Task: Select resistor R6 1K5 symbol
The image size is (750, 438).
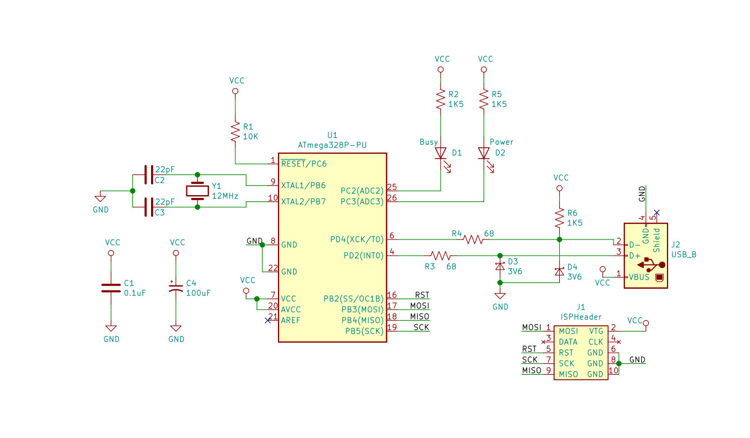Action: click(559, 218)
